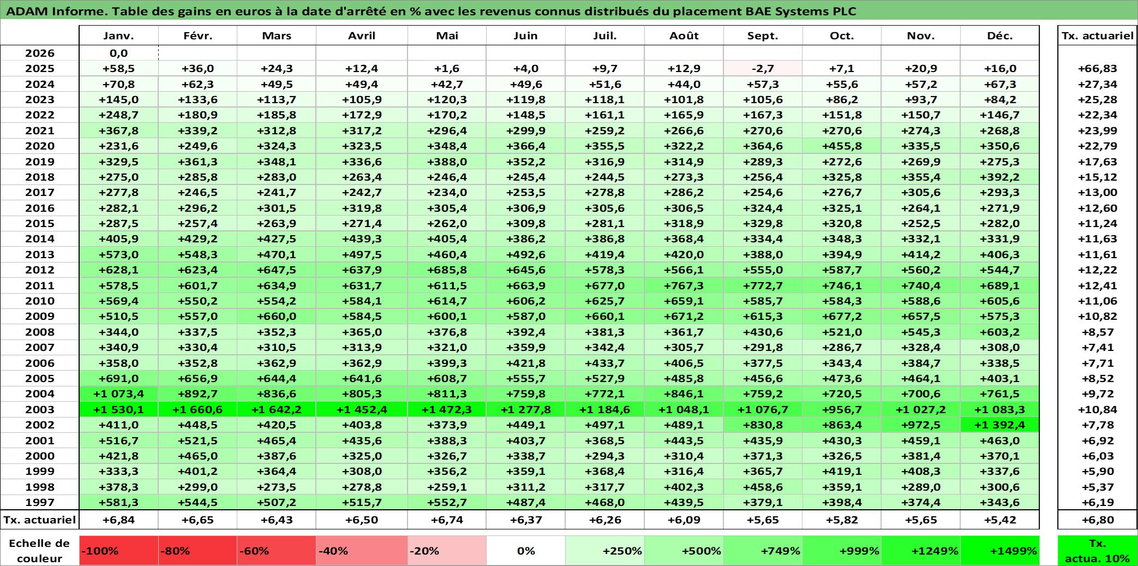Click the overall actuarial rate +6,80
1138x566 pixels.
coord(1098,520)
